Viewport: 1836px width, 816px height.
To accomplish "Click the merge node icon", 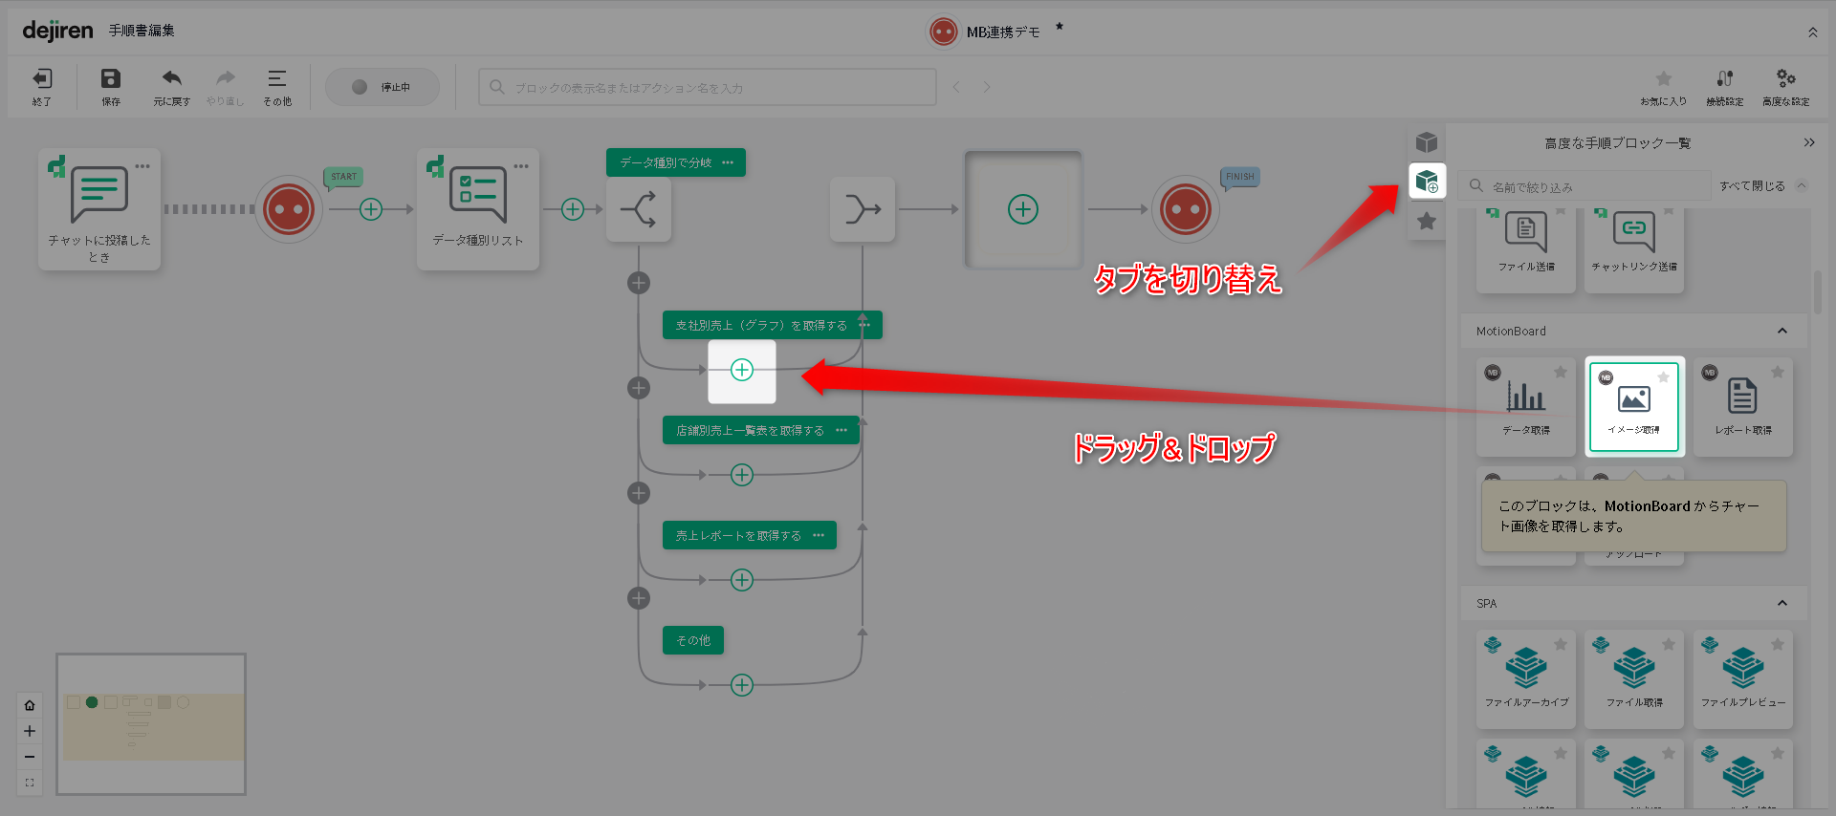I will pyautogui.click(x=863, y=209).
